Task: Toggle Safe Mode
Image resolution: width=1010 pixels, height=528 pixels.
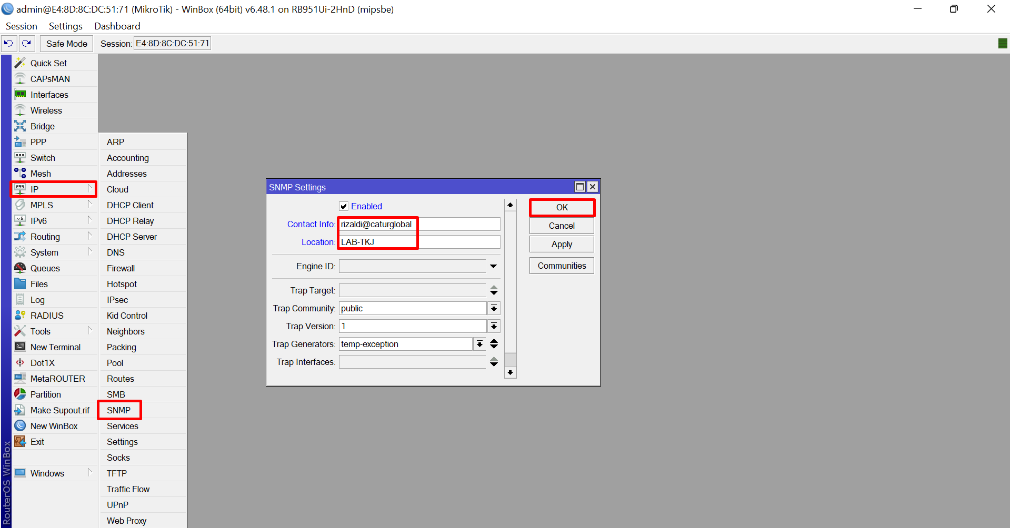Action: (x=67, y=44)
